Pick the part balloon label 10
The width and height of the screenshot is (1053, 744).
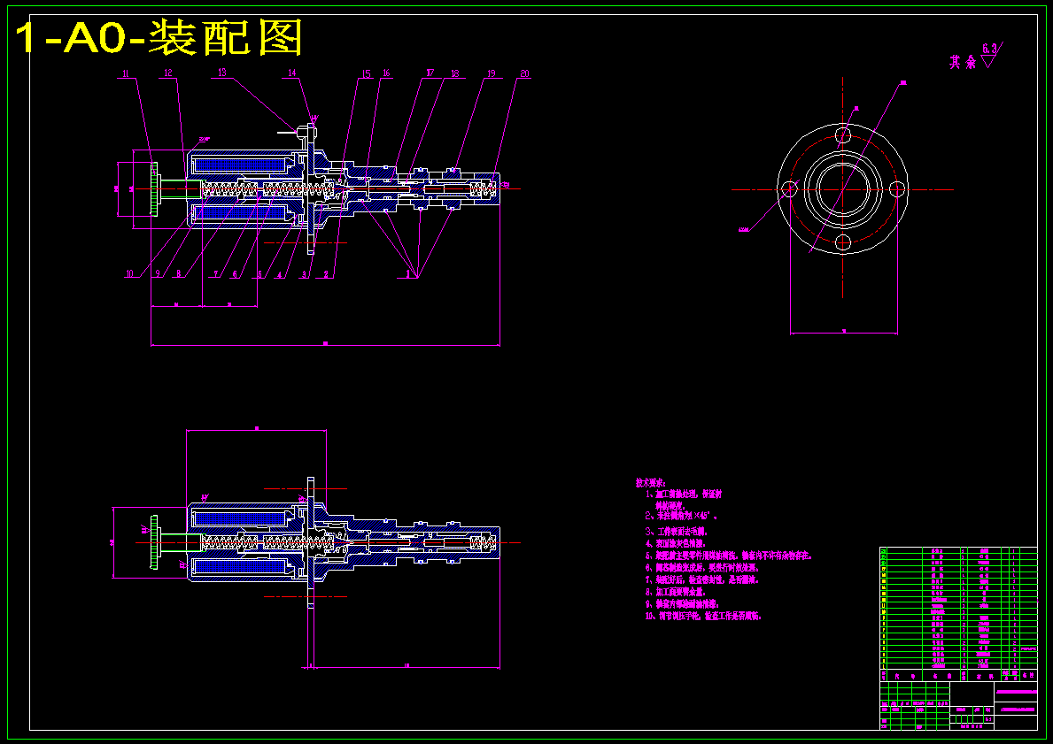129,273
